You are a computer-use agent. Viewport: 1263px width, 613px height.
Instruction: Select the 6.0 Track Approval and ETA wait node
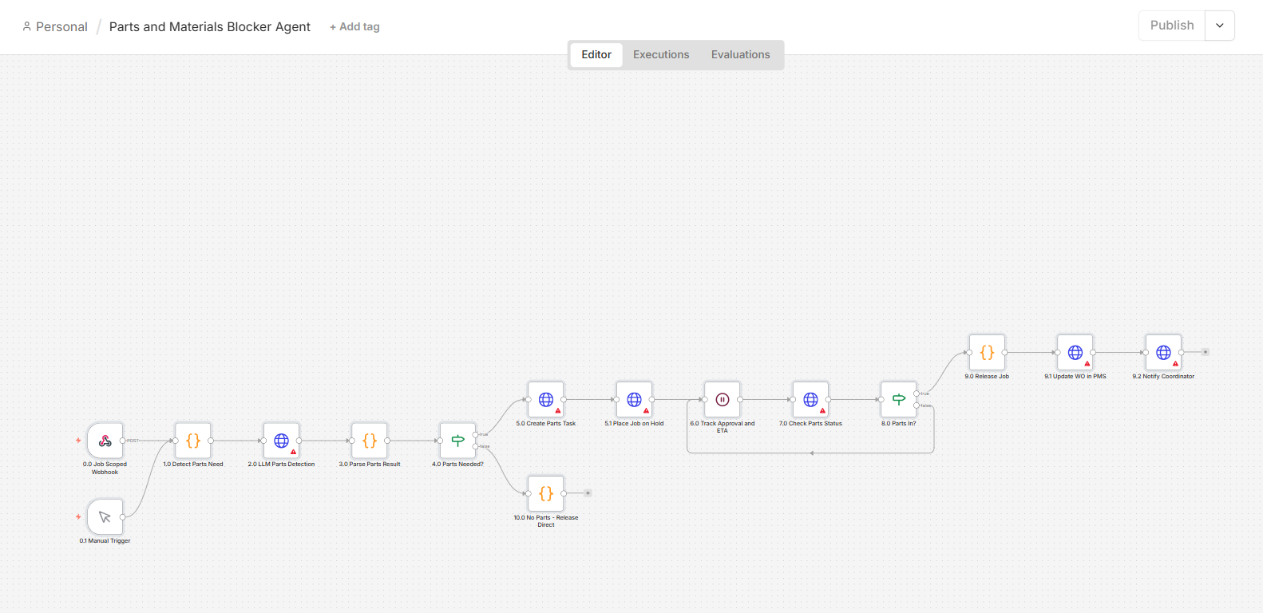[x=723, y=400]
